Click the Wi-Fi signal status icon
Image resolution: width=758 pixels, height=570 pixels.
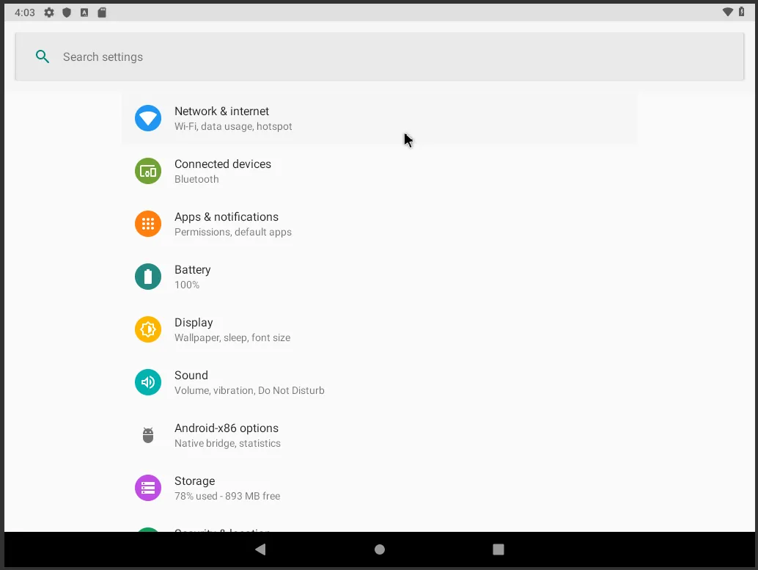pyautogui.click(x=727, y=12)
